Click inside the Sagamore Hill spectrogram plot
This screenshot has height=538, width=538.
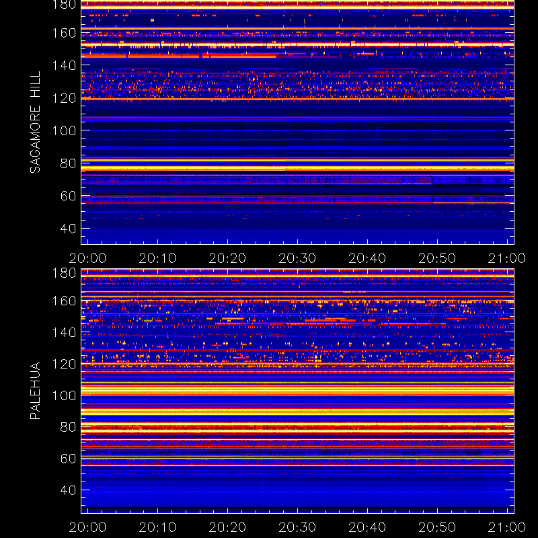(297, 122)
